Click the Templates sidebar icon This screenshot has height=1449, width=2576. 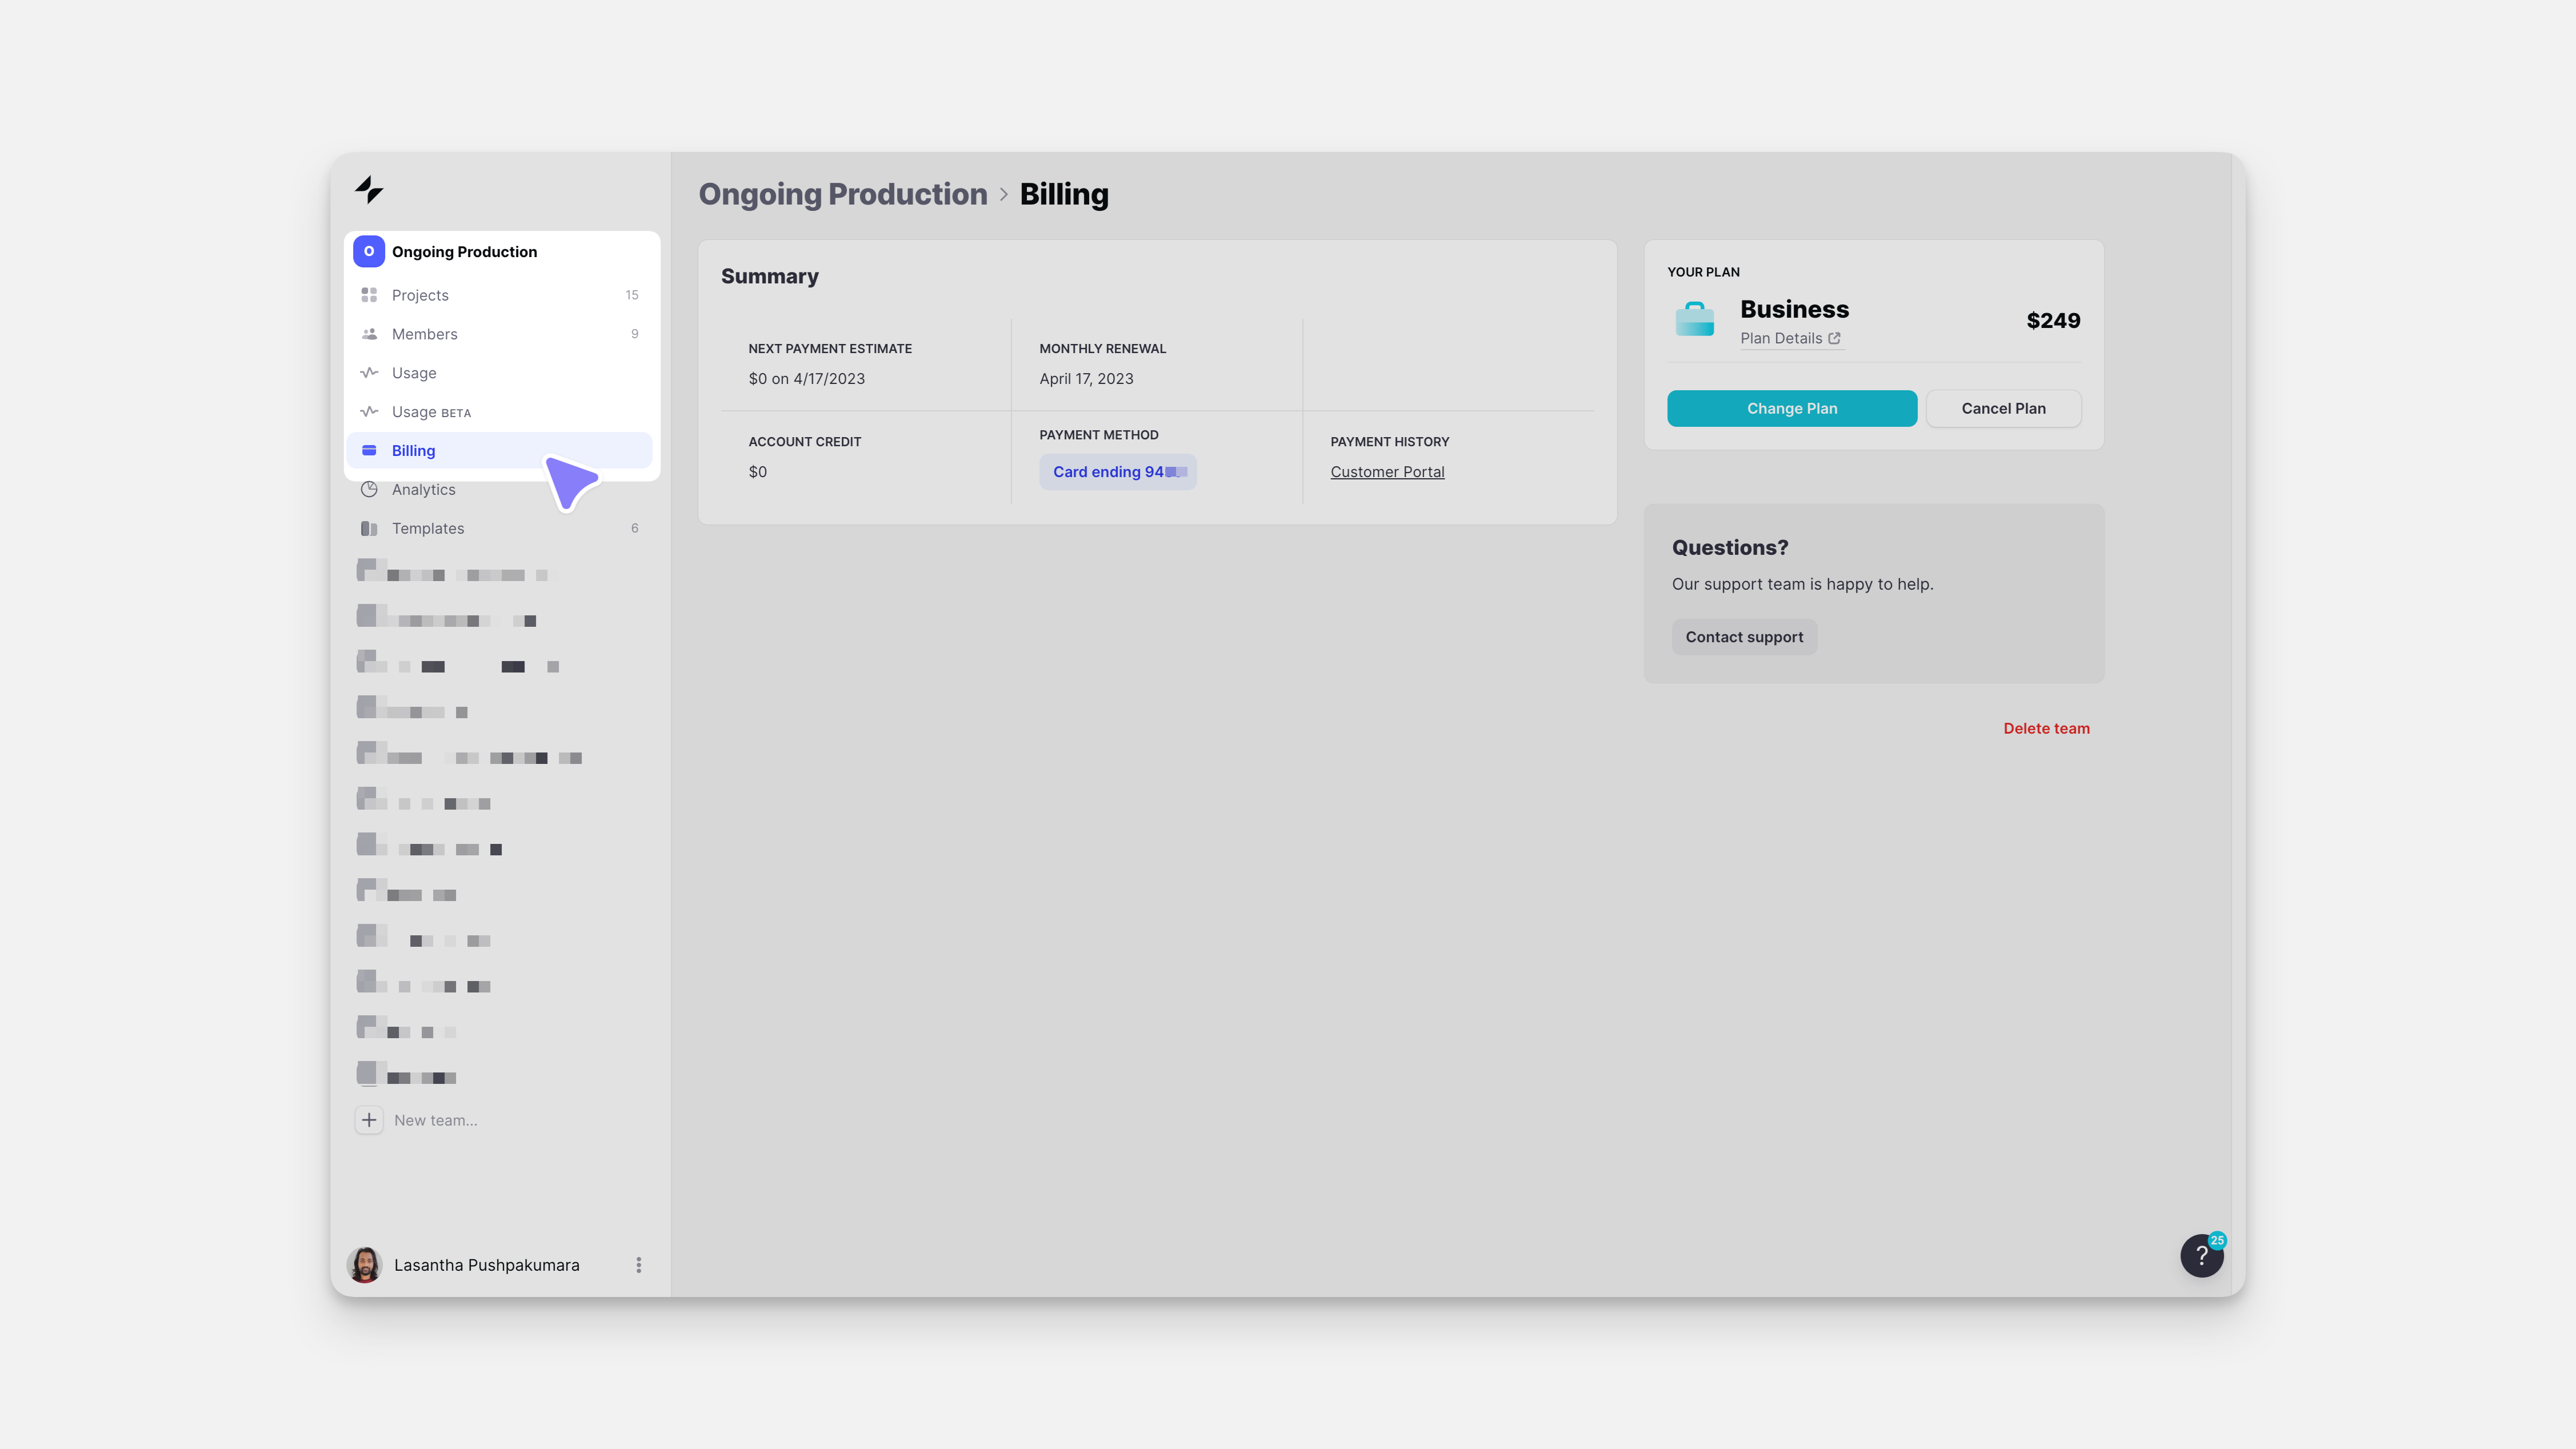(x=369, y=528)
